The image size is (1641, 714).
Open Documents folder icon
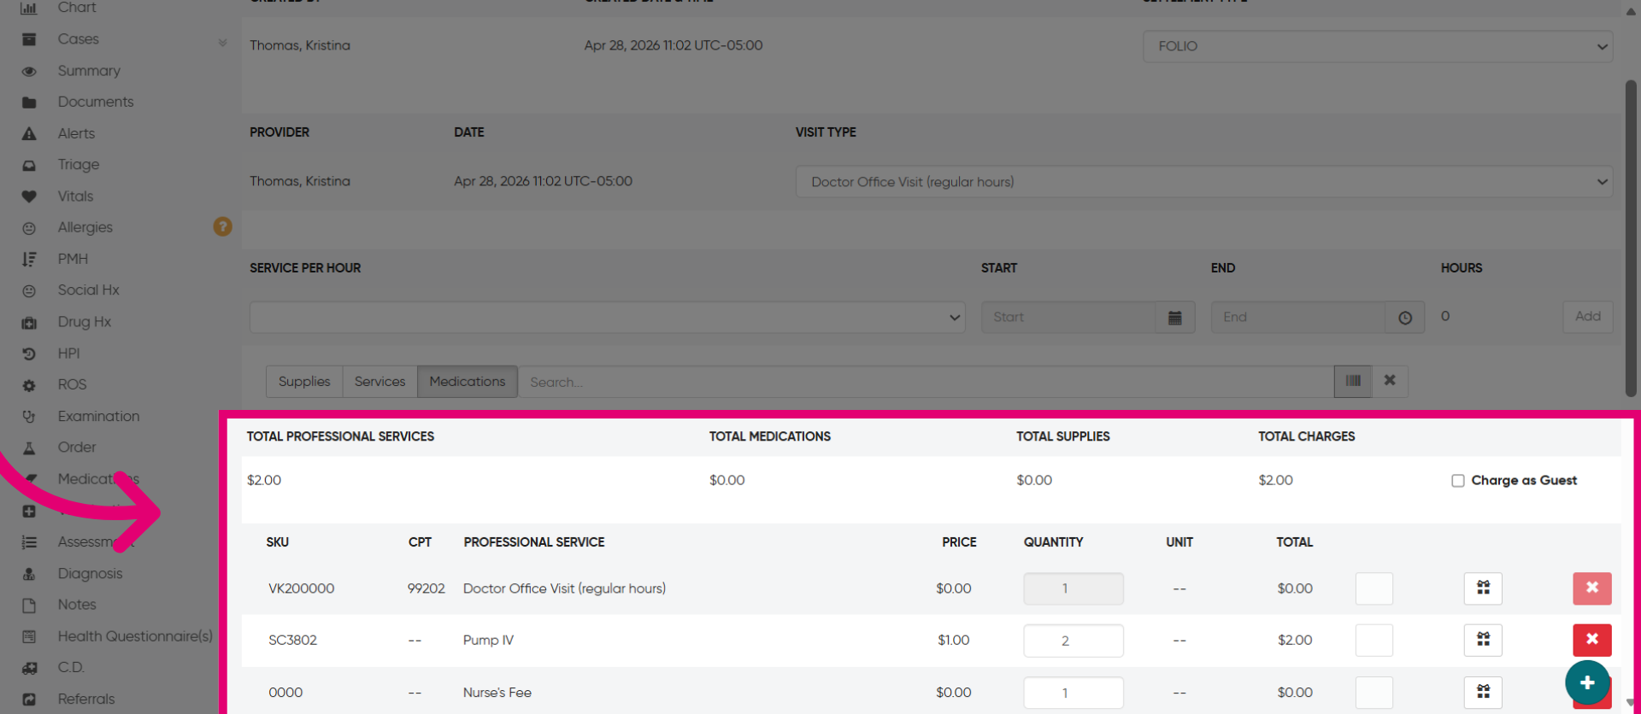pos(29,102)
